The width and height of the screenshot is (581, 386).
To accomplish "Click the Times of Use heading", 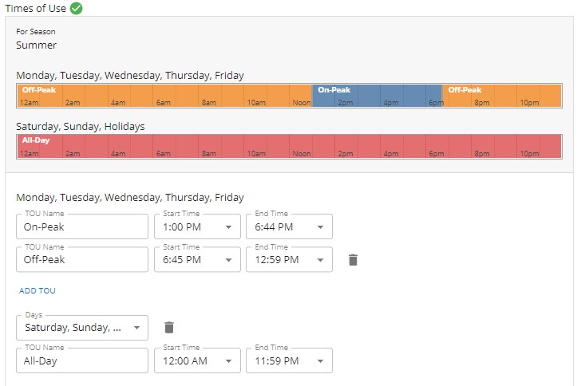I will point(35,9).
